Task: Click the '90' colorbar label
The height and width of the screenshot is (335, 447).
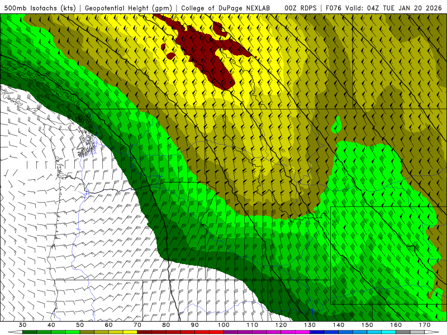Action: (x=194, y=325)
